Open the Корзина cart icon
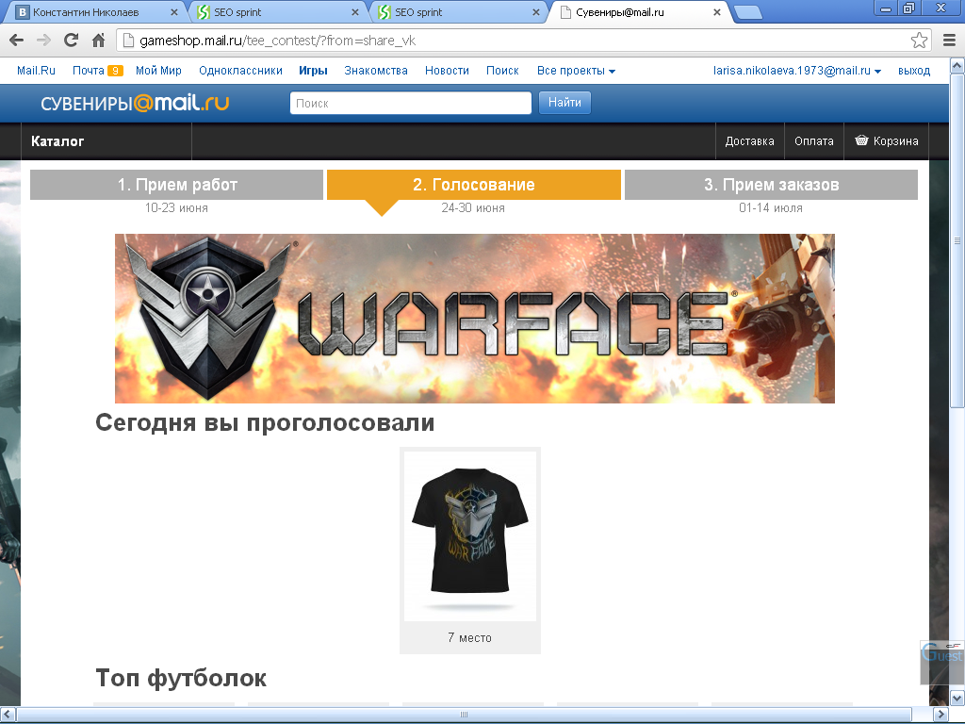Screen dimensions: 965x724 (x=861, y=141)
